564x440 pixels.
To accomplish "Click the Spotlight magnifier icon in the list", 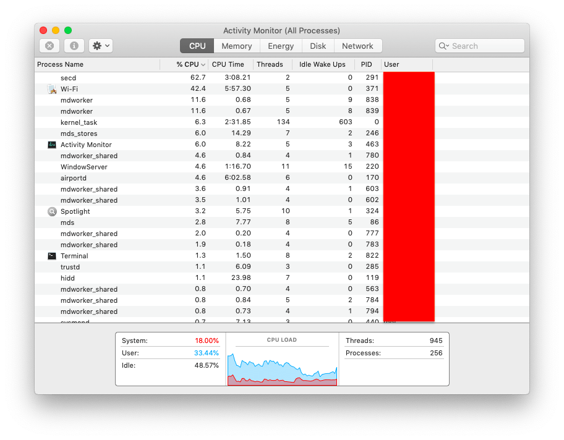I will coord(52,211).
